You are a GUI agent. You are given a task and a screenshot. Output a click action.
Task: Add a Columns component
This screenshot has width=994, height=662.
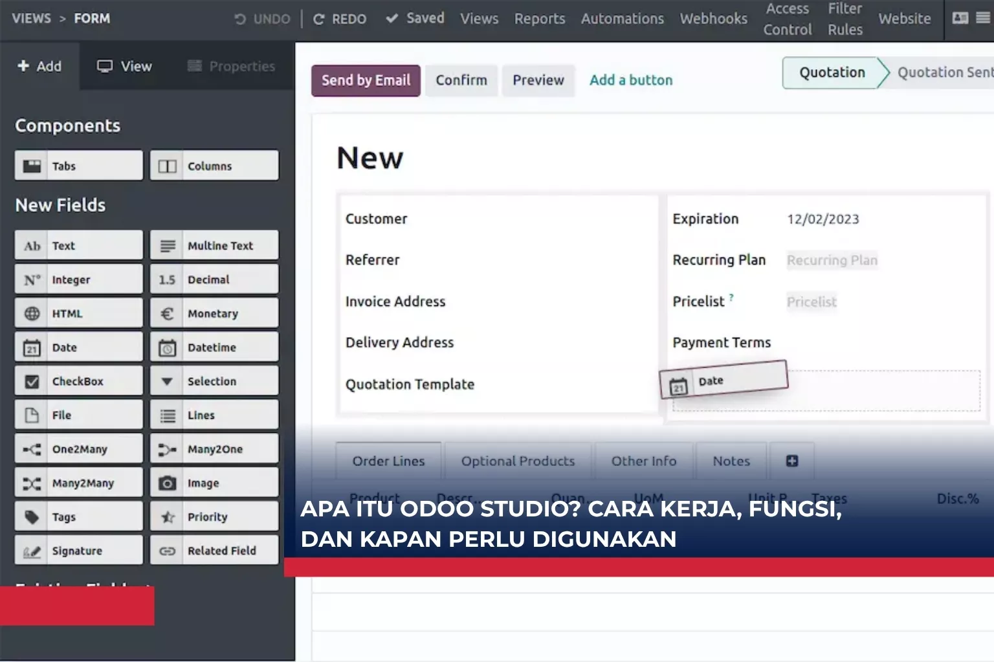[x=214, y=166]
